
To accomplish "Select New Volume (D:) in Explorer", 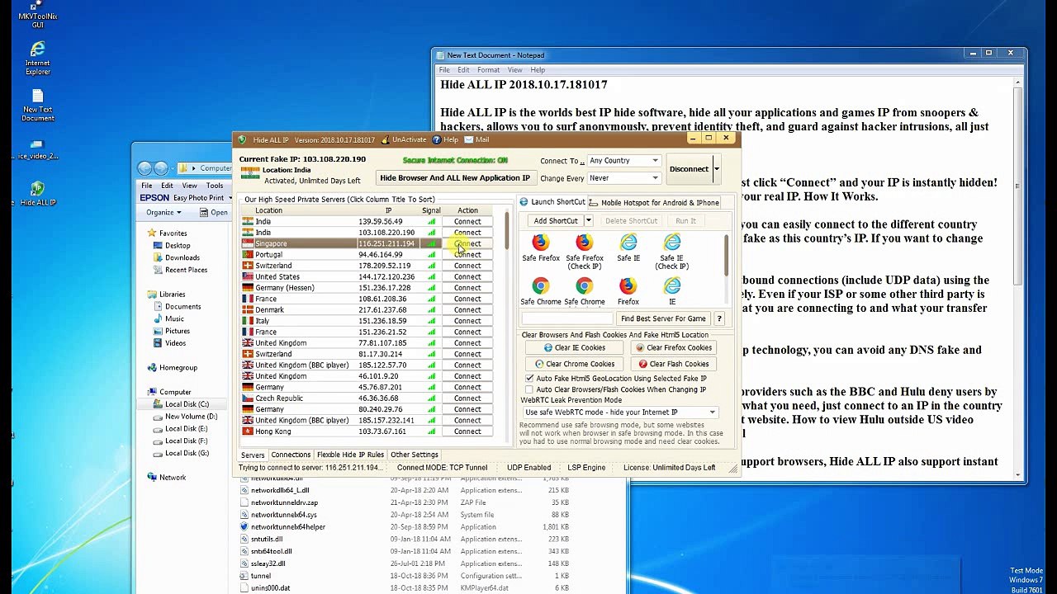I will pyautogui.click(x=191, y=417).
